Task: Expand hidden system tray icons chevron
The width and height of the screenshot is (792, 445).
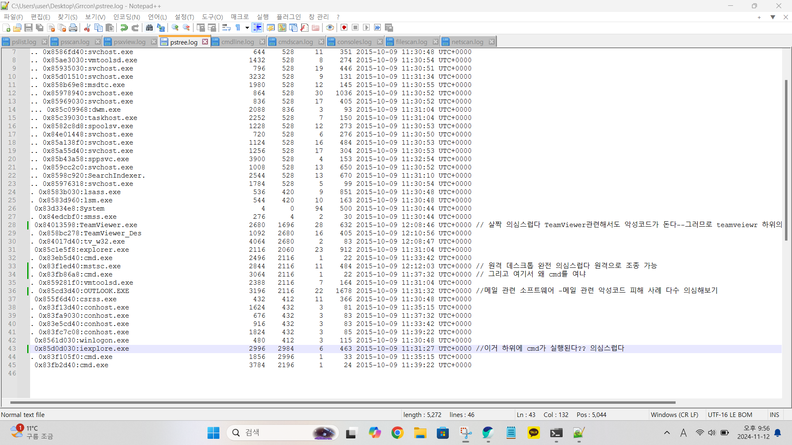Action: [x=667, y=433]
